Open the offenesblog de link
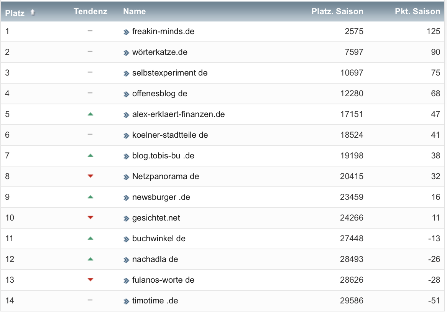Viewport: 447px width, 313px height. [x=159, y=94]
